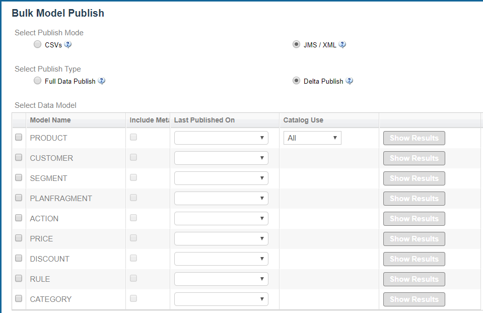The height and width of the screenshot is (313, 483).
Task: Open help icon next to CSVs
Action: [x=68, y=45]
